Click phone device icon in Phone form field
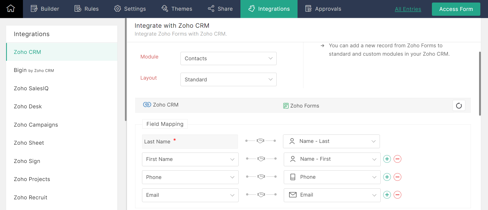This screenshot has height=210, width=488. (293, 177)
